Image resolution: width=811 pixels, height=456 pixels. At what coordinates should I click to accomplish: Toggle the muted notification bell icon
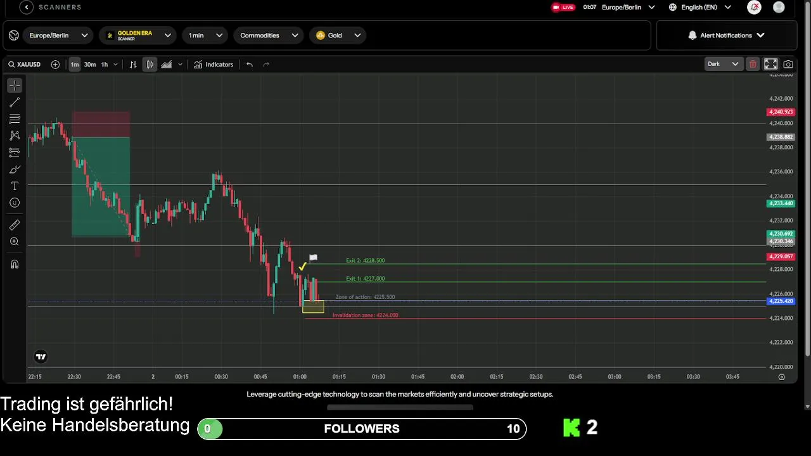[x=754, y=8]
